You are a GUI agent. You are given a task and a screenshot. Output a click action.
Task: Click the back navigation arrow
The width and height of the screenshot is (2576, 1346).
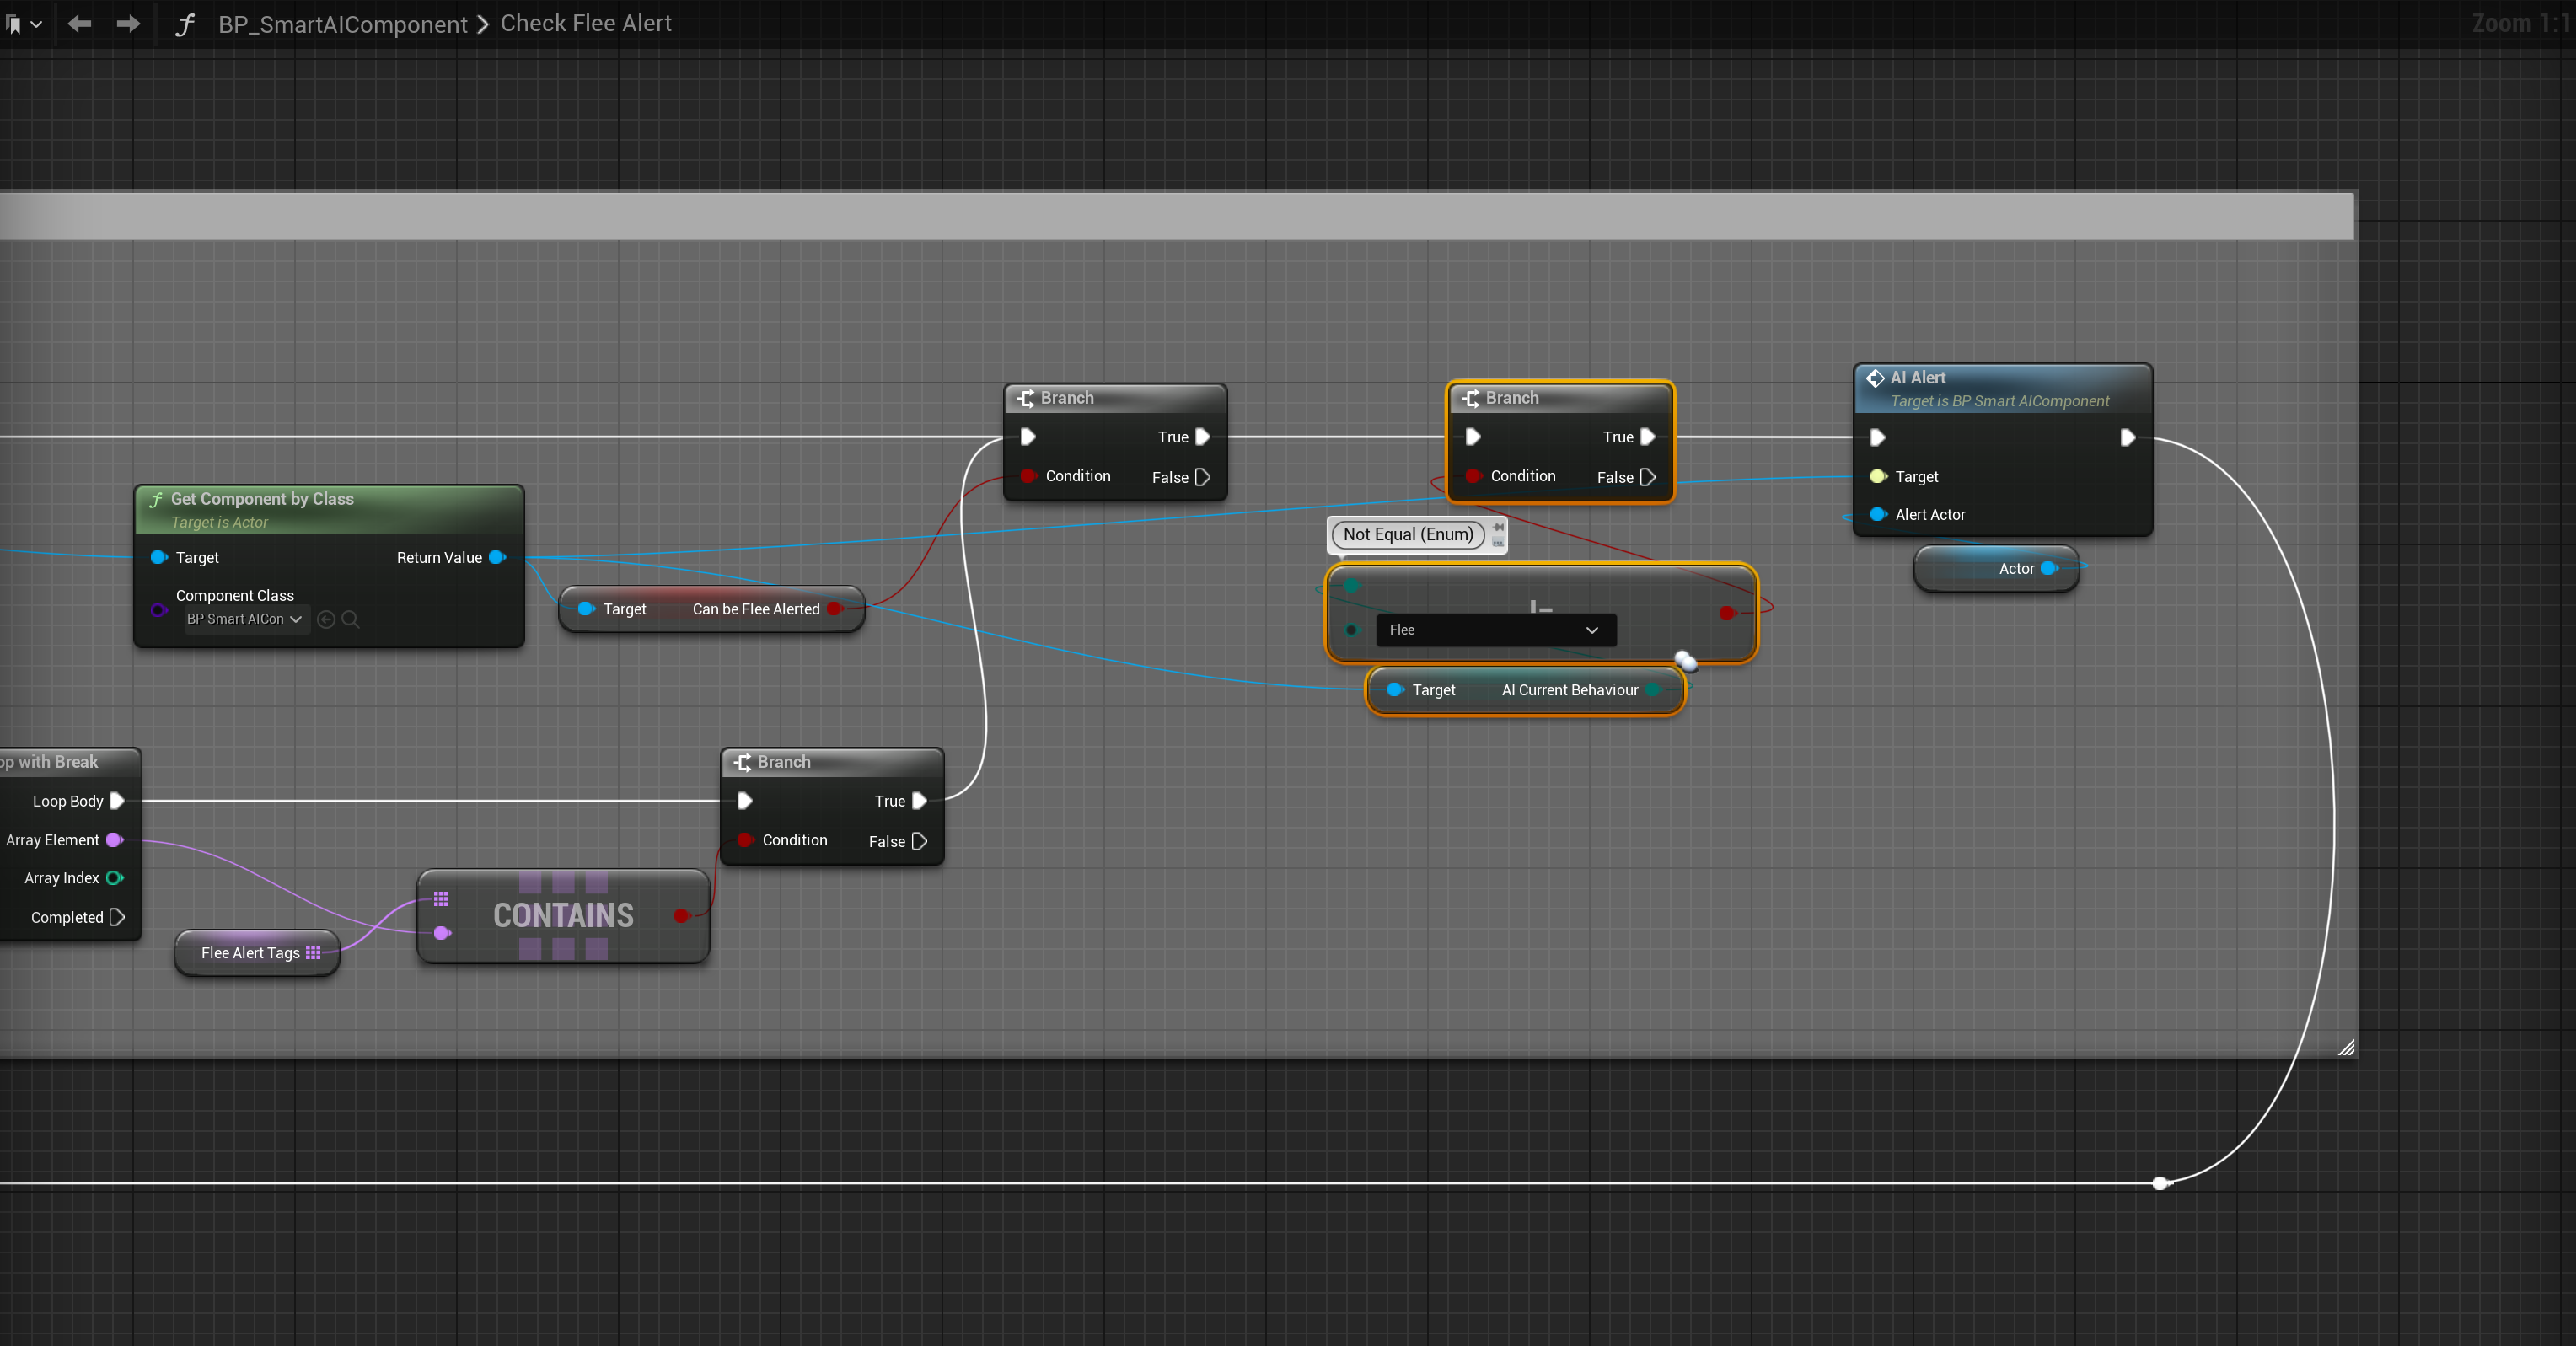pos(78,23)
